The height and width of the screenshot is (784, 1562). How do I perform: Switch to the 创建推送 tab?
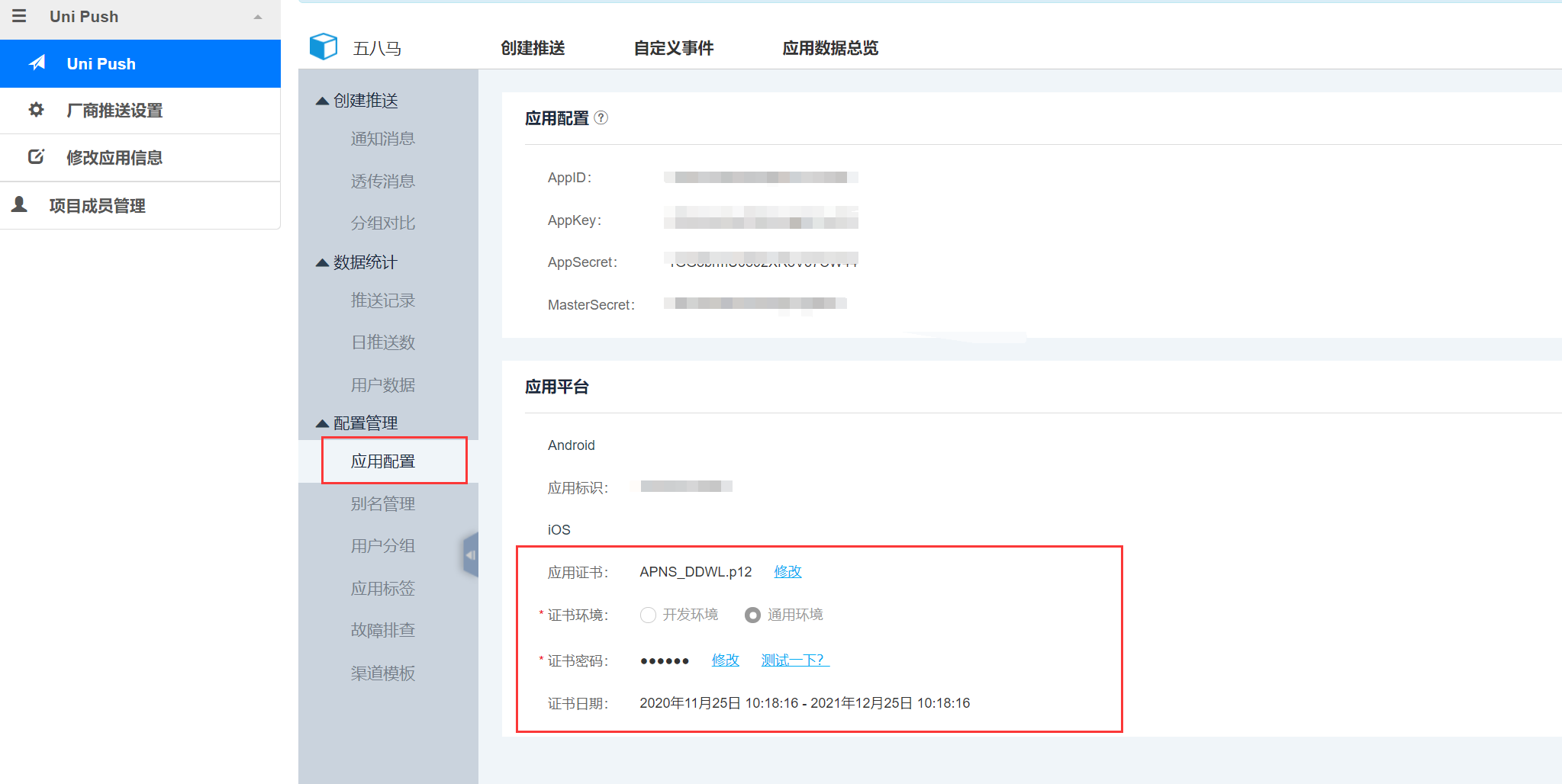(x=533, y=48)
